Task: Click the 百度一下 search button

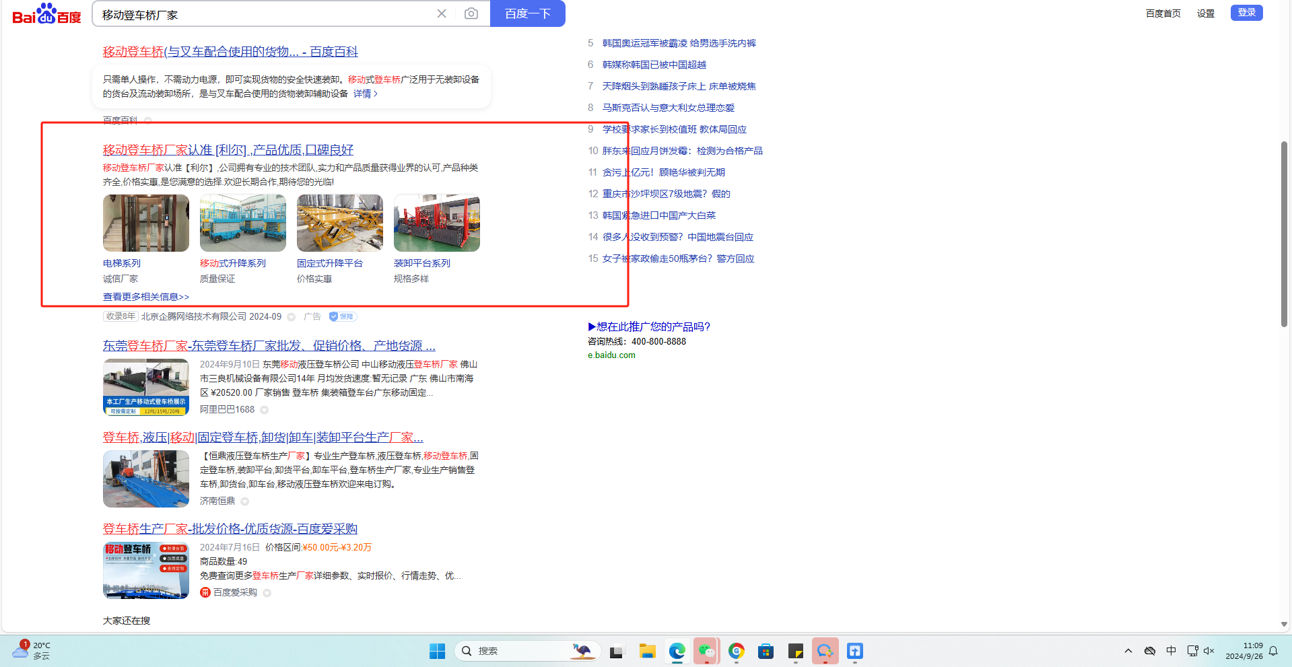Action: 528,13
